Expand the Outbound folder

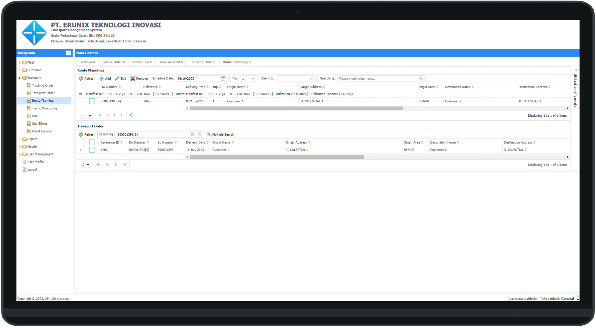20,70
